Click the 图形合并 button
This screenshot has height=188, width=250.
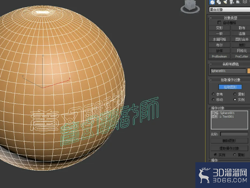pyautogui.click(x=241, y=39)
